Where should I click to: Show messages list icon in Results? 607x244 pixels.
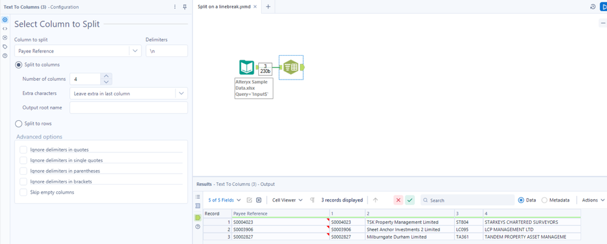click(198, 197)
